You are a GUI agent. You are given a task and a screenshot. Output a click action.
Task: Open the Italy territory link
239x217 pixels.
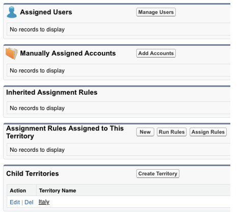(x=44, y=202)
